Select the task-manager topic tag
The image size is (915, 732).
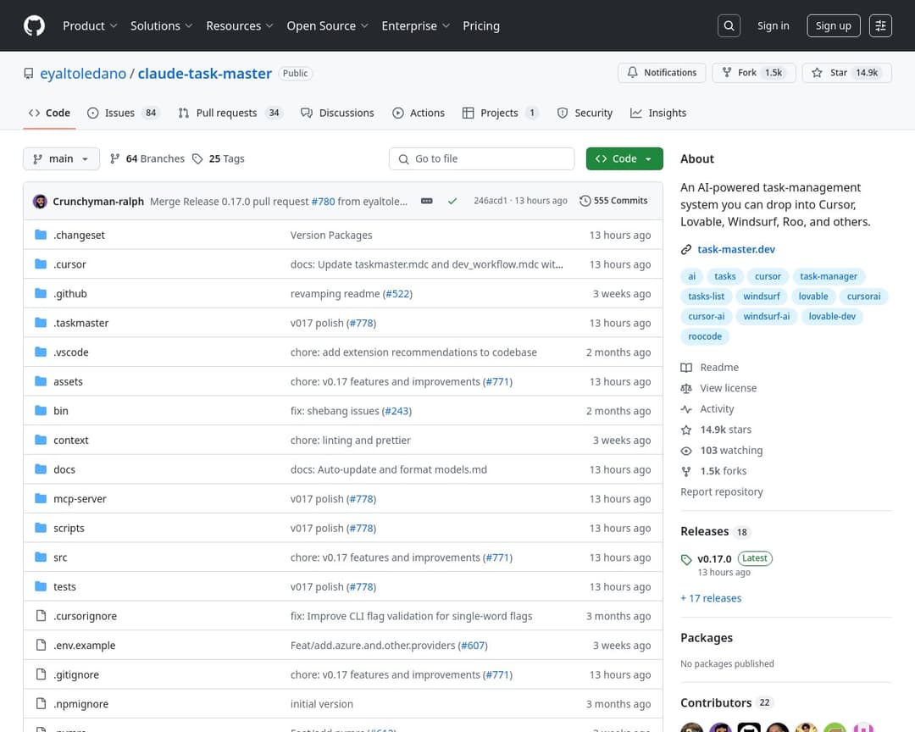(x=829, y=276)
